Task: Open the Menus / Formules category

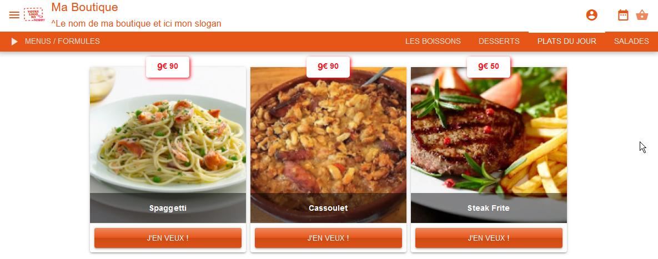Action: [62, 42]
